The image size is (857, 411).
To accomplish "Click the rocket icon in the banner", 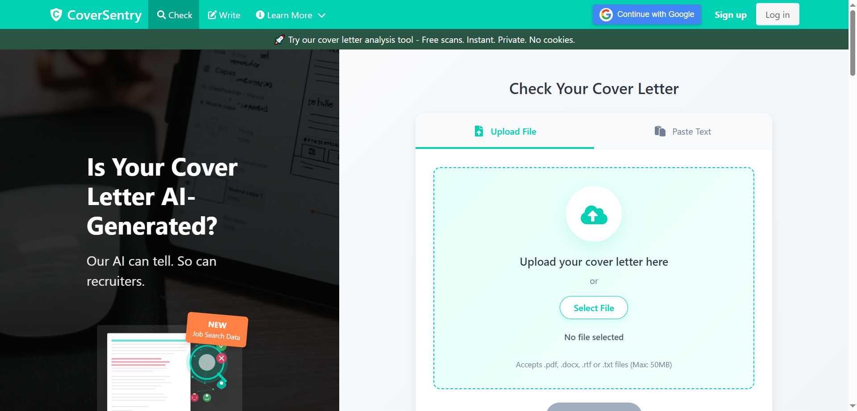I will [279, 40].
